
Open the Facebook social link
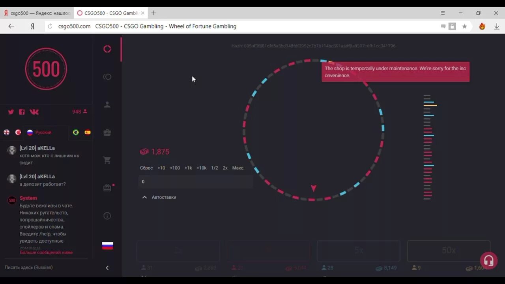(x=22, y=112)
